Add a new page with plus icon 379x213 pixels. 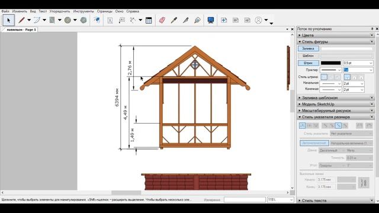(224, 20)
